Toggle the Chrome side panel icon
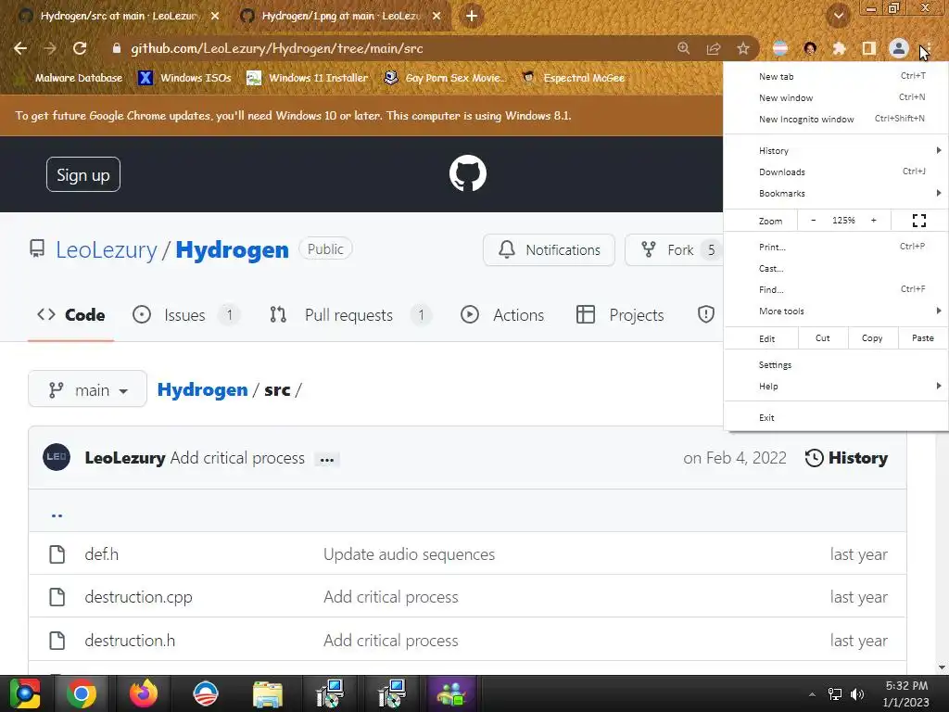 868,48
